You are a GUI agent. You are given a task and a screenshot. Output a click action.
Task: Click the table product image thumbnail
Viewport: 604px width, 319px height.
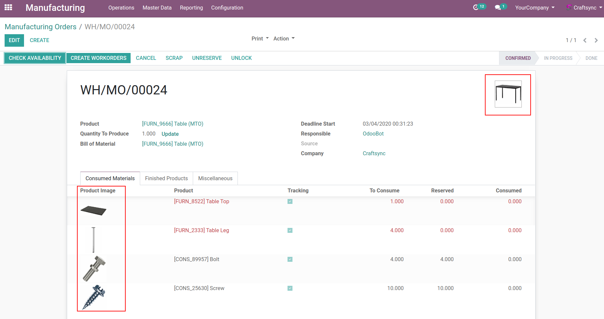pos(508,94)
